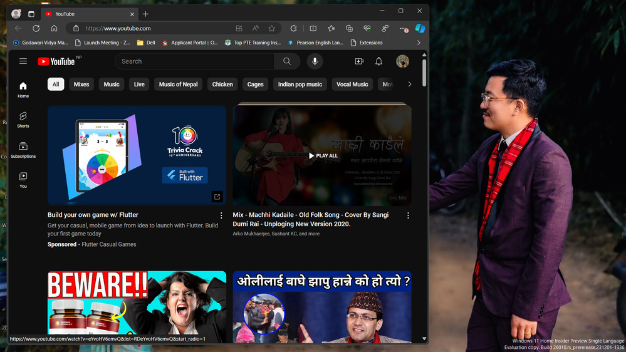Open Godawari Vidya Ma... bookmark
This screenshot has height=352, width=626.
point(41,43)
